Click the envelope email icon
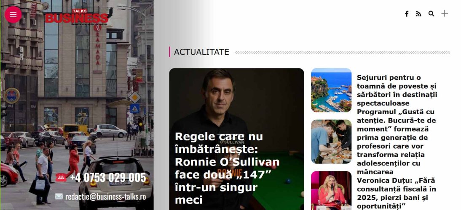This screenshot has height=210, width=461. point(59,197)
